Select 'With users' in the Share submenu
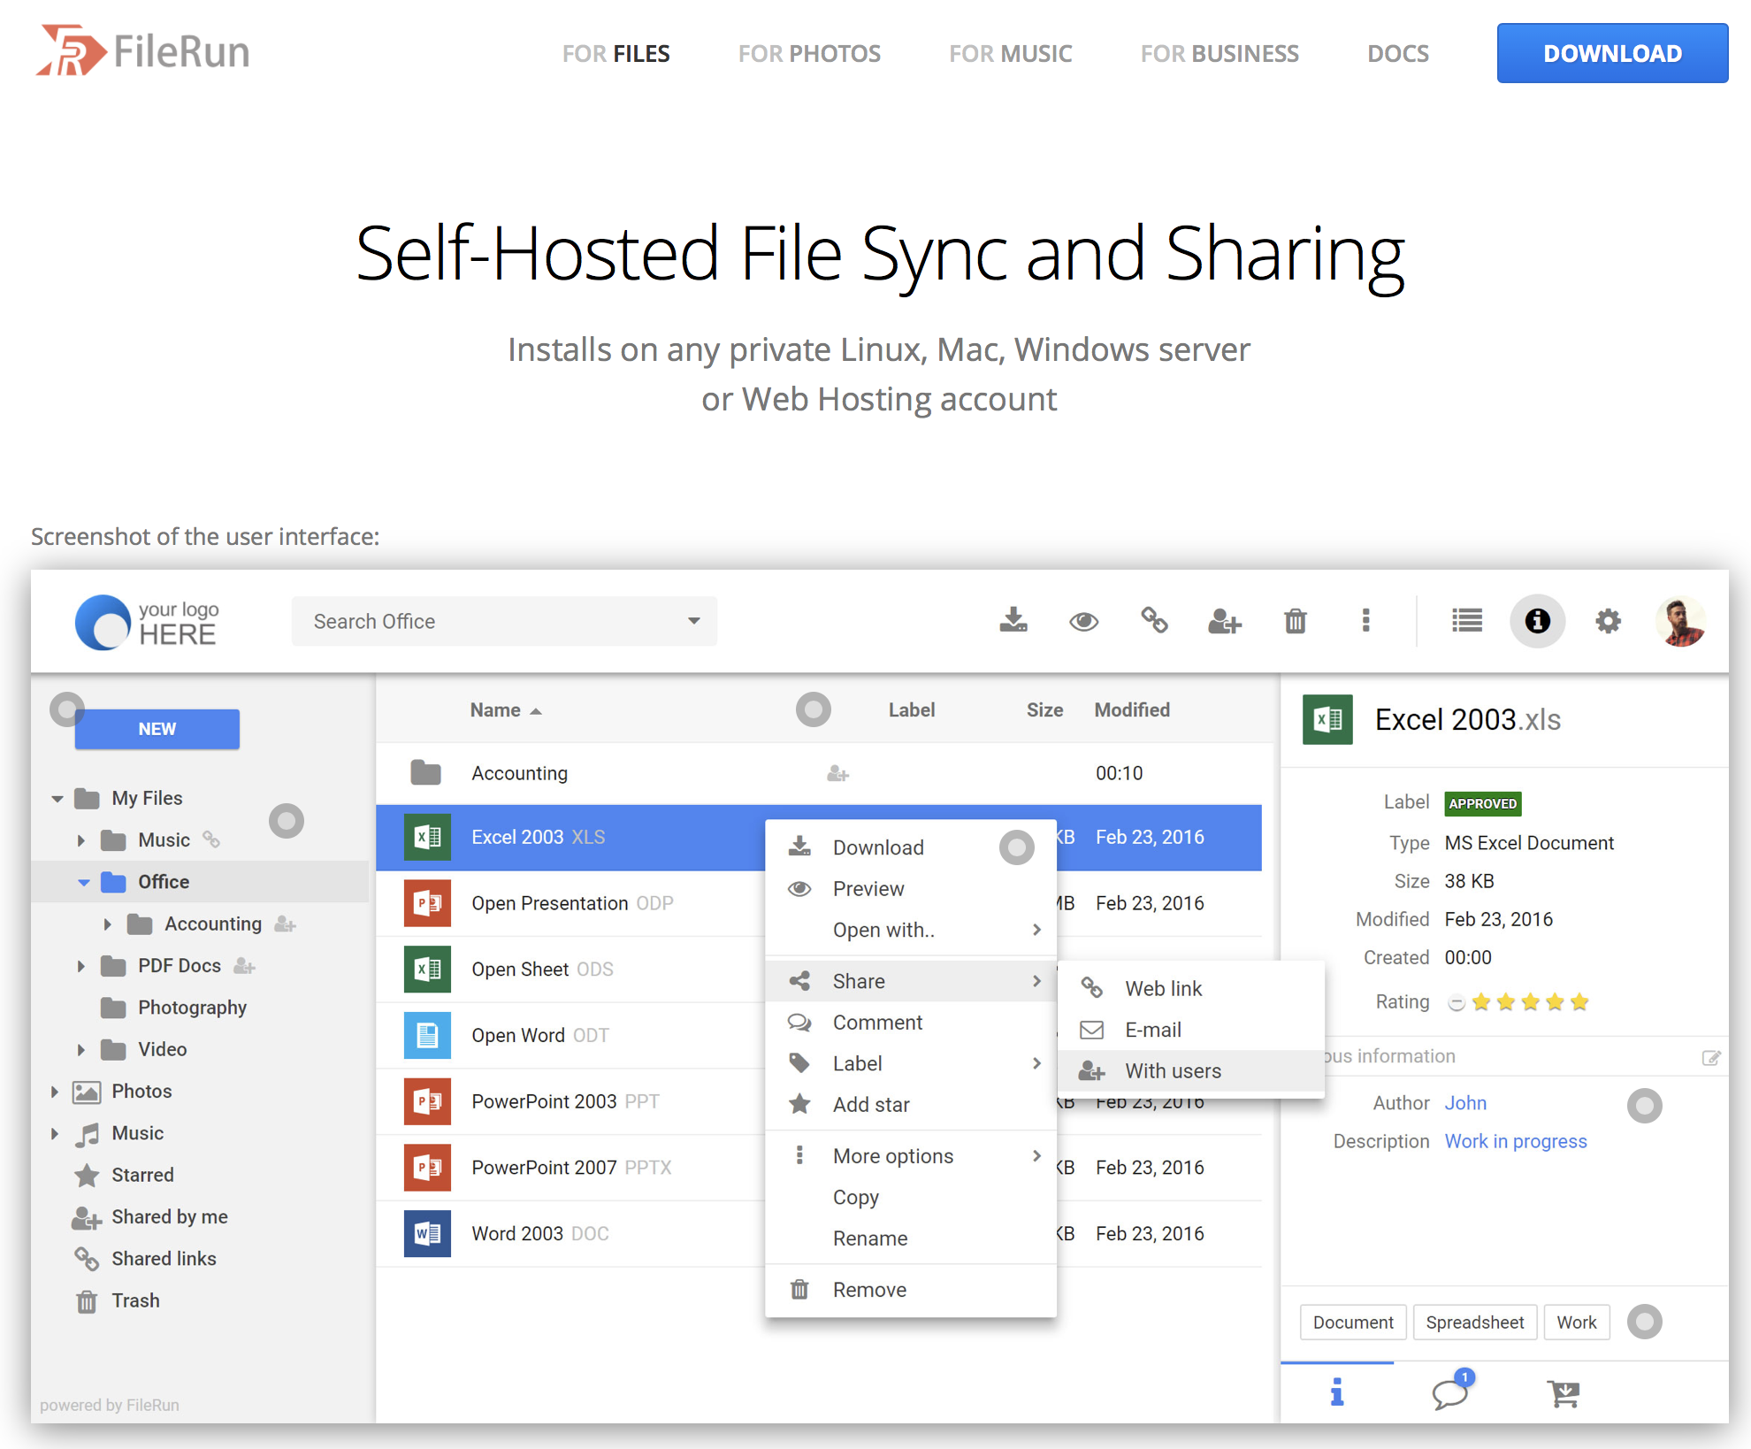 click(1191, 1071)
